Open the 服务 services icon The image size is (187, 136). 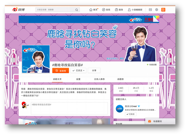click(116, 10)
